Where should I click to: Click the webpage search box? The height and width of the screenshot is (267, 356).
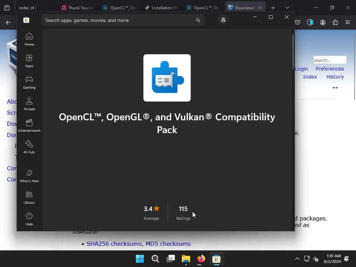click(x=330, y=60)
